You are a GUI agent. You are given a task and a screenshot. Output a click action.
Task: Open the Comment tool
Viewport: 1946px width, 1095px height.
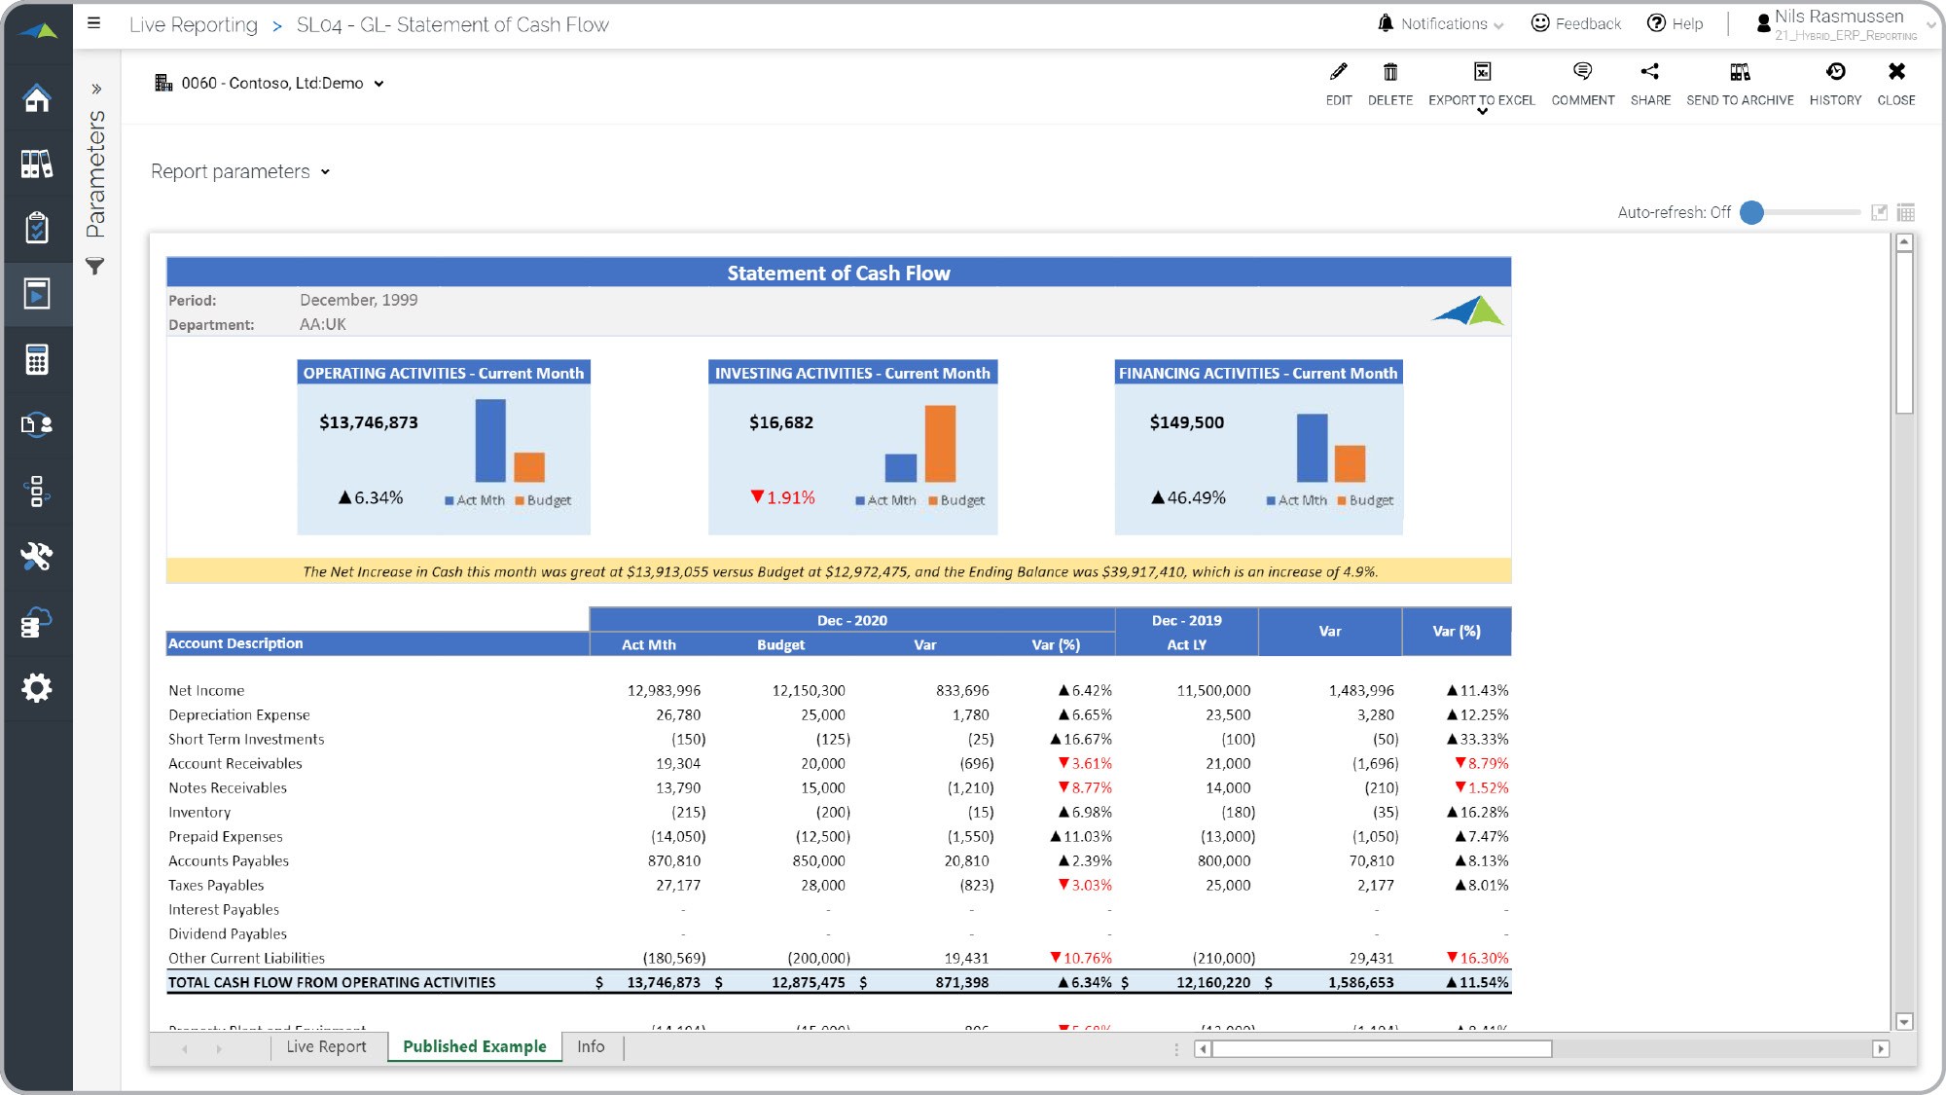1582,72
